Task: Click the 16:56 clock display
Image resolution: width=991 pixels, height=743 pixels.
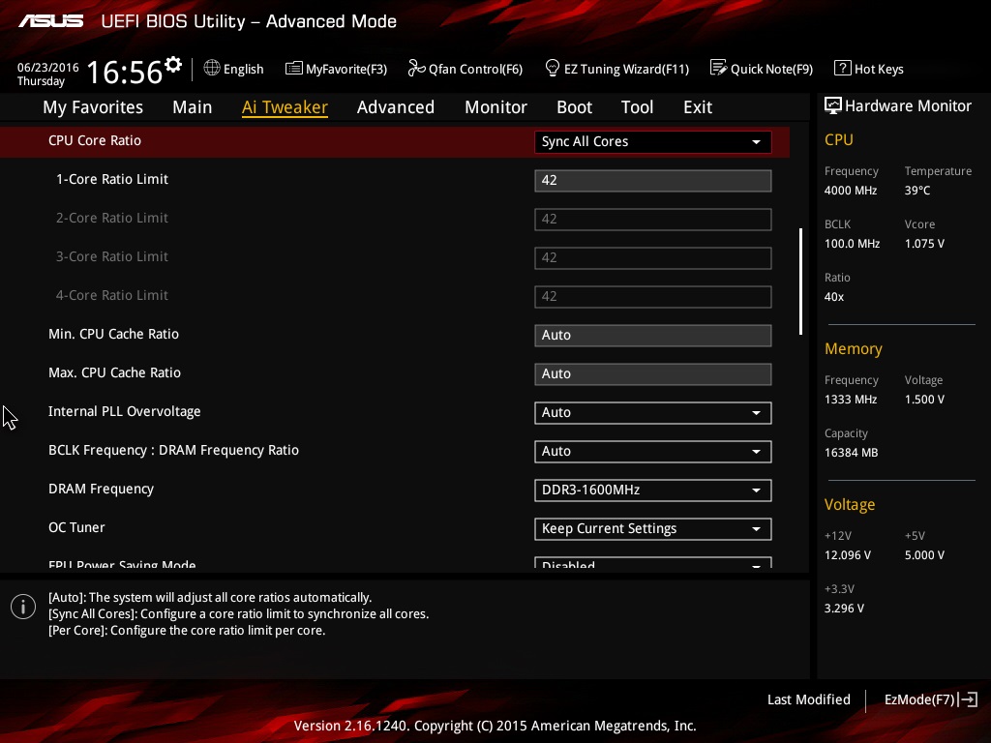Action: pyautogui.click(x=125, y=72)
